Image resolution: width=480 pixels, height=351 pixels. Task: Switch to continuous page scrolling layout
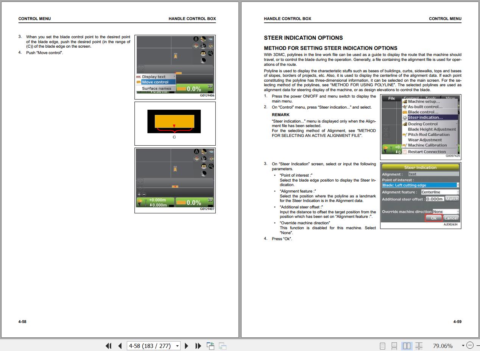click(394, 346)
